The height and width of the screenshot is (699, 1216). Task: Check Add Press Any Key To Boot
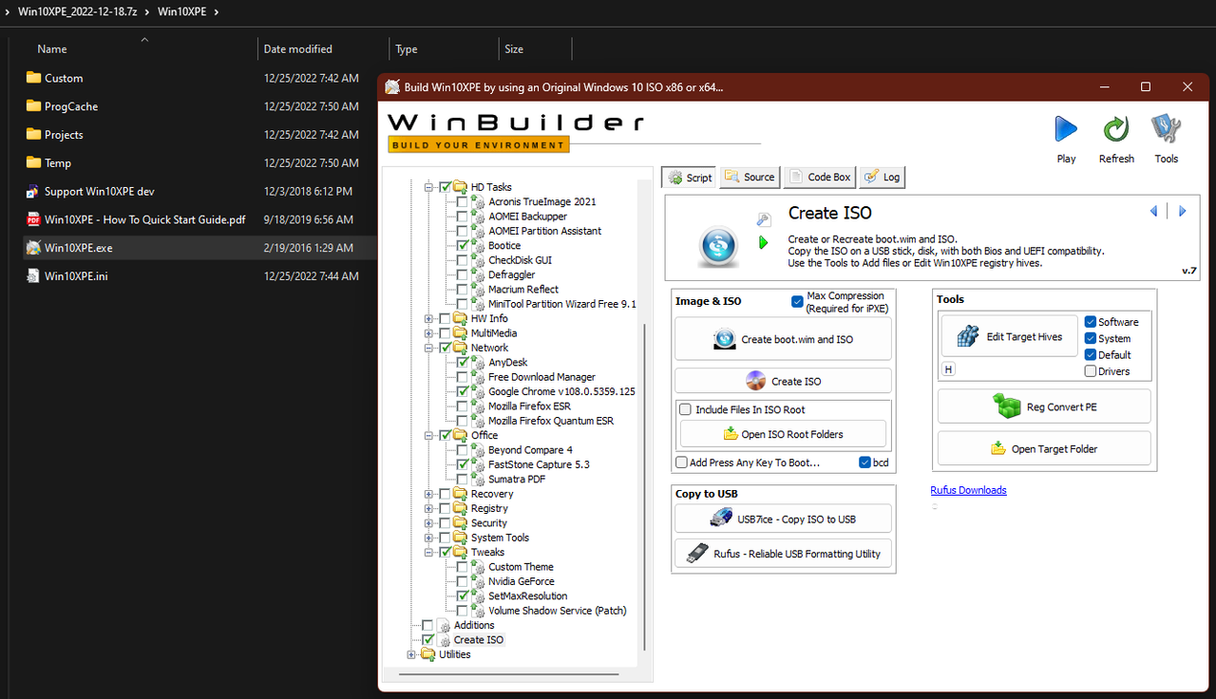[681, 463]
